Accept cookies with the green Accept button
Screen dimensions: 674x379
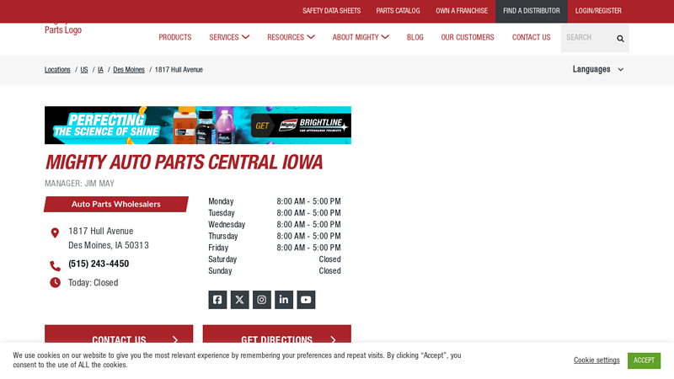[x=644, y=360]
